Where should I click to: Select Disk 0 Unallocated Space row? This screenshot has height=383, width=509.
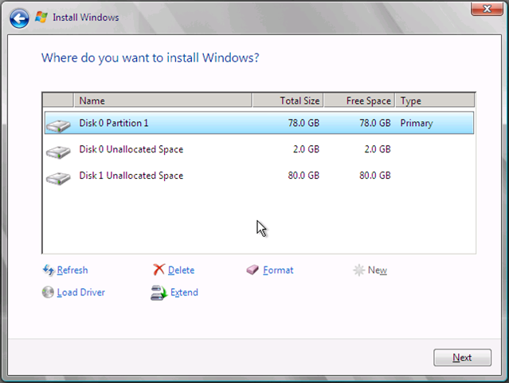click(259, 149)
